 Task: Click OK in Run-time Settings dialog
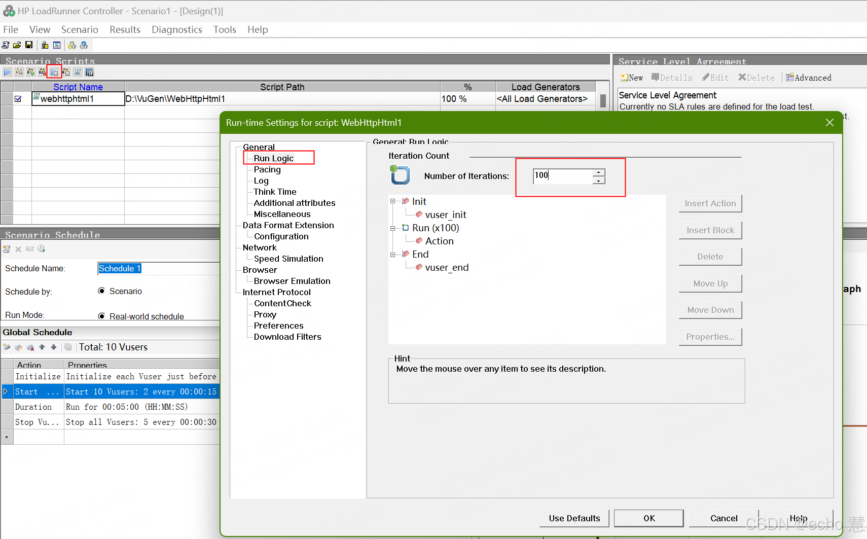click(x=649, y=518)
